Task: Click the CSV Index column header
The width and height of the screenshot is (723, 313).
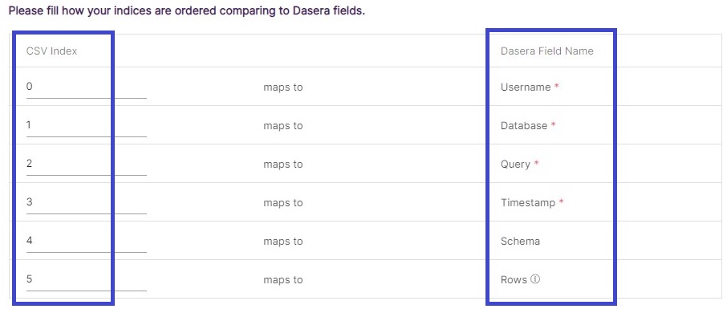Action: [51, 51]
